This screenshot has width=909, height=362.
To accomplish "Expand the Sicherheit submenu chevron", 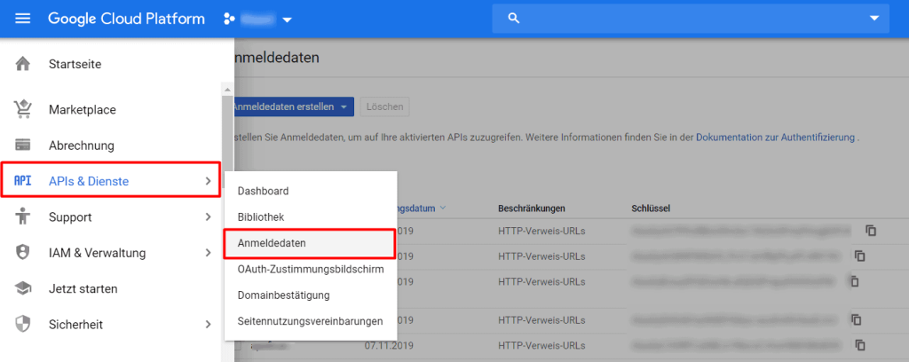I will [208, 325].
